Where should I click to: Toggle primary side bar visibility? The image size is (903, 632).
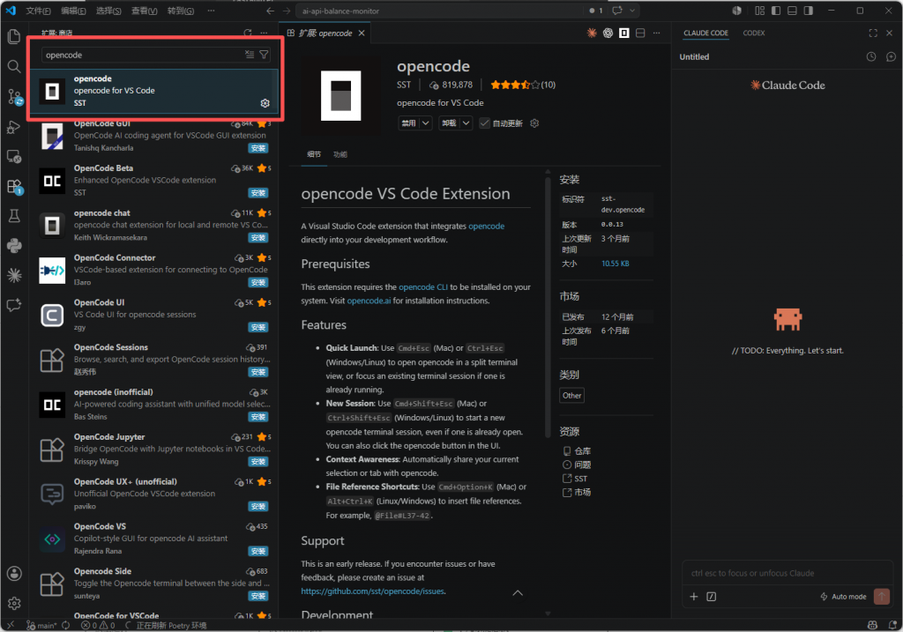[x=776, y=11]
